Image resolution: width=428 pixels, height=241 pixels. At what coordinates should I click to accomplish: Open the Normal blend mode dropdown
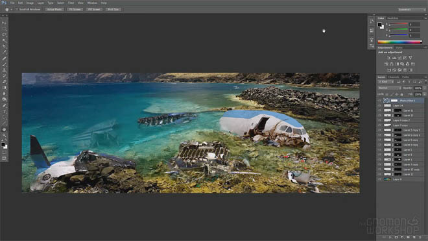[389, 88]
